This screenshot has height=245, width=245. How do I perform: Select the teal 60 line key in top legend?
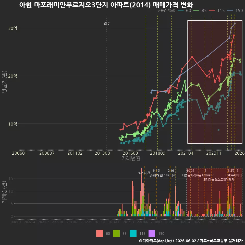point(181,10)
